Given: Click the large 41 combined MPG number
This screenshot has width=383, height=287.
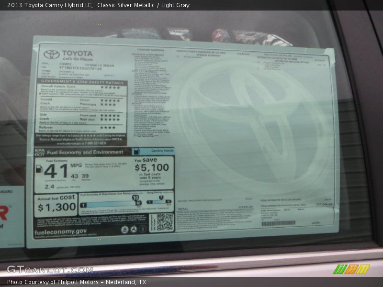Looking at the screenshot, I should point(56,171).
